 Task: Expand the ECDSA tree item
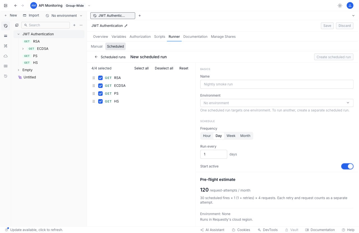23,49
